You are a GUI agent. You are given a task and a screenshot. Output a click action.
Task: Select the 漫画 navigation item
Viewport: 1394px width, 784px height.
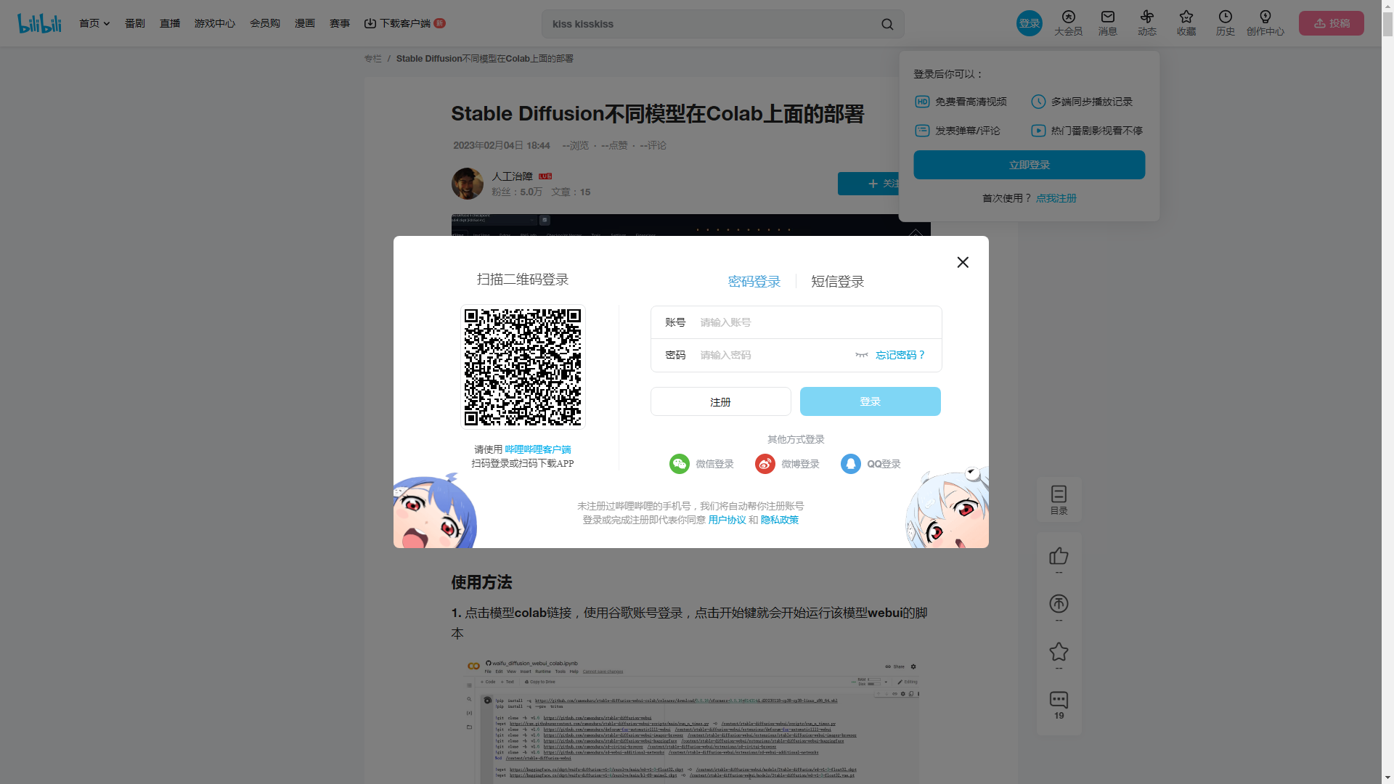click(x=305, y=24)
